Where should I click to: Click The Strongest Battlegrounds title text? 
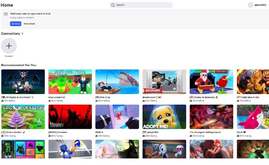(x=205, y=132)
